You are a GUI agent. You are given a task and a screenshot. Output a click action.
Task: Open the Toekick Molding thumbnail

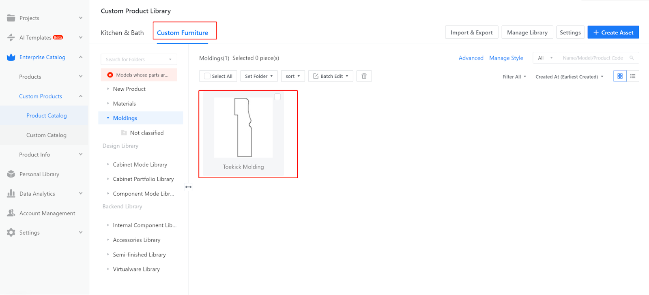tap(243, 128)
